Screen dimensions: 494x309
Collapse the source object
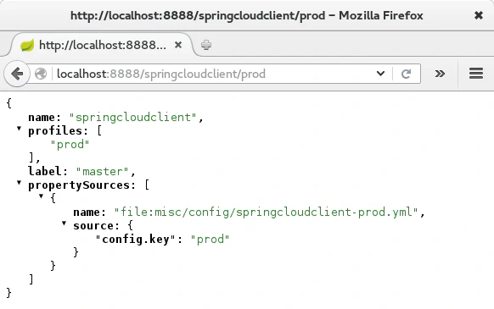point(64,223)
